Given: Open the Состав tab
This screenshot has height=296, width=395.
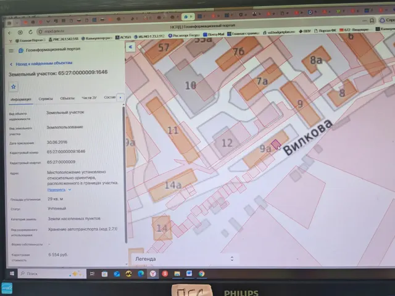Looking at the screenshot, I should pos(110,97).
